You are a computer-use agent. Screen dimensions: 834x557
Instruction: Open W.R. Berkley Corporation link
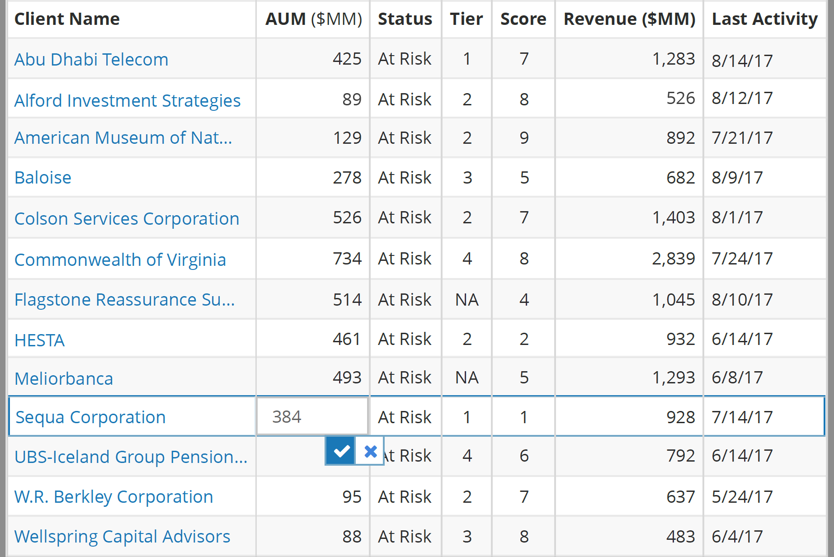coord(114,496)
